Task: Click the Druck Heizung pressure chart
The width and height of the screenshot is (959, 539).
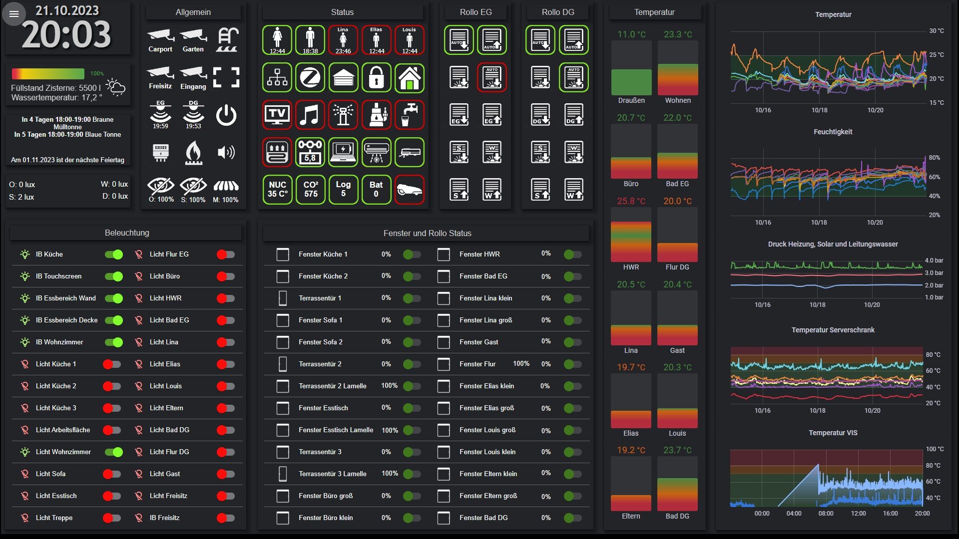Action: 827,278
